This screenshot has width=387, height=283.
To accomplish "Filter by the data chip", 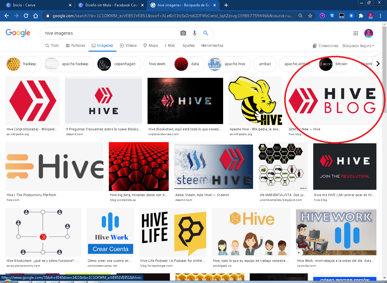I will [189, 64].
